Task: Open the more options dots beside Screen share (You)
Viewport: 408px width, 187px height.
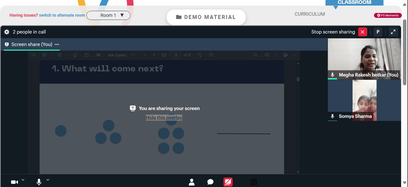Action: [57, 45]
